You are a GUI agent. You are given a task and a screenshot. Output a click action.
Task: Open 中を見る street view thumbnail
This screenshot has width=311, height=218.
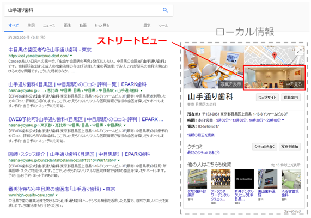pos(275,78)
